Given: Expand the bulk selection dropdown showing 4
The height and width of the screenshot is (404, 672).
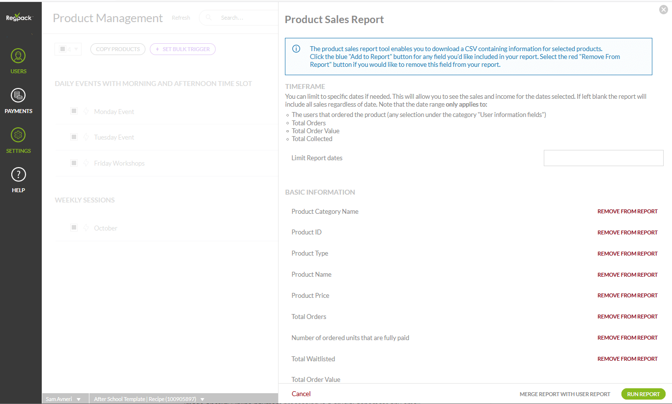Looking at the screenshot, I should pyautogui.click(x=76, y=49).
